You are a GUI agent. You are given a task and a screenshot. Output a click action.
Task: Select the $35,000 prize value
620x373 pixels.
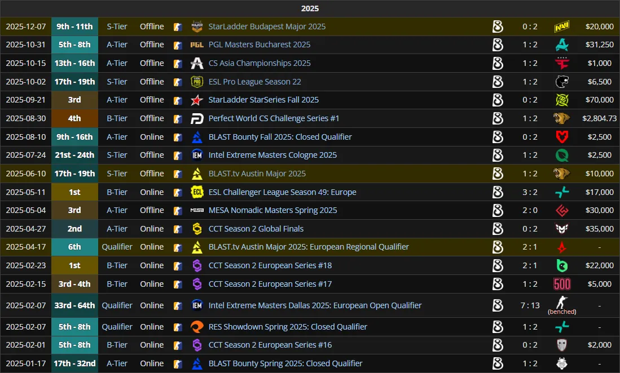coord(600,229)
